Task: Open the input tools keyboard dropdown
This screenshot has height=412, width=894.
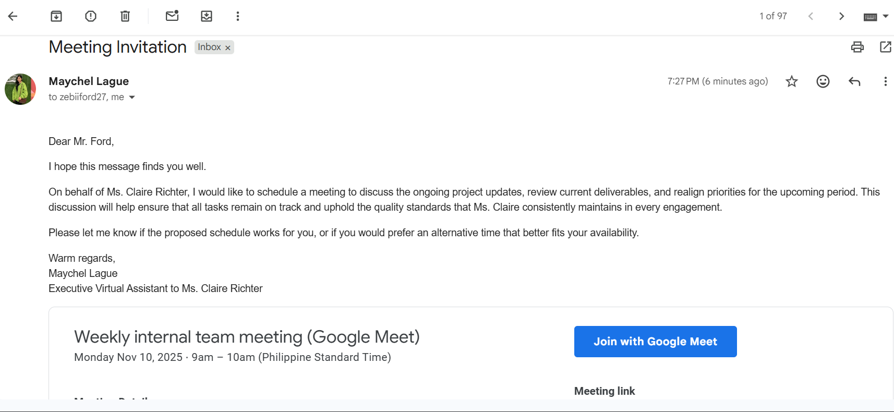Action: 885,16
